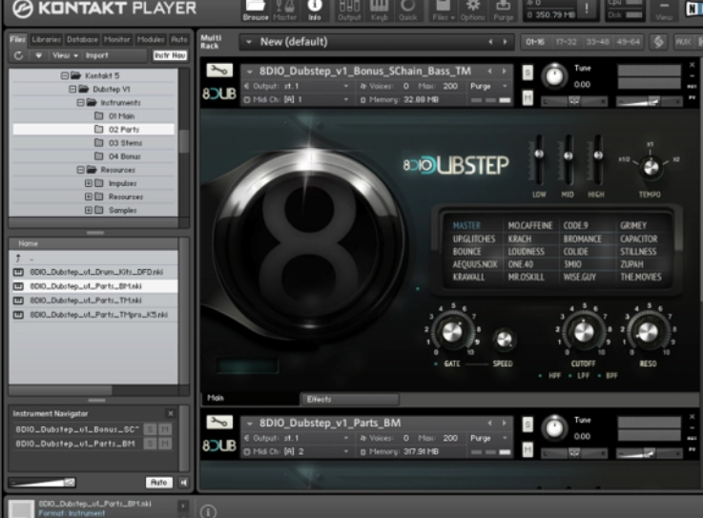
Task: Click next-instrument arrow on Parts_BM header
Action: click(505, 423)
